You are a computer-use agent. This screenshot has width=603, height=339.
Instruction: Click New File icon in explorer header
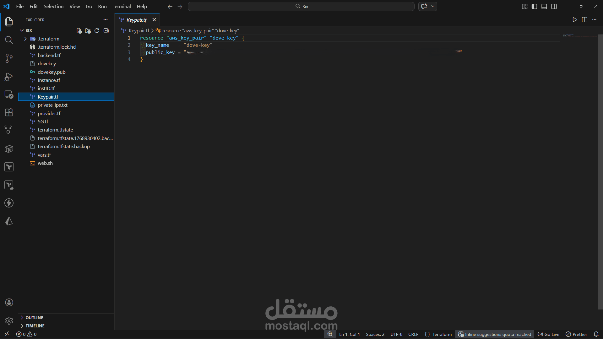[79, 30]
